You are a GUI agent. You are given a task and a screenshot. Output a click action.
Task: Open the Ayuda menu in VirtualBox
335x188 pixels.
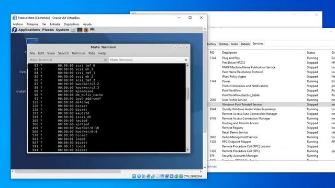click(87, 25)
